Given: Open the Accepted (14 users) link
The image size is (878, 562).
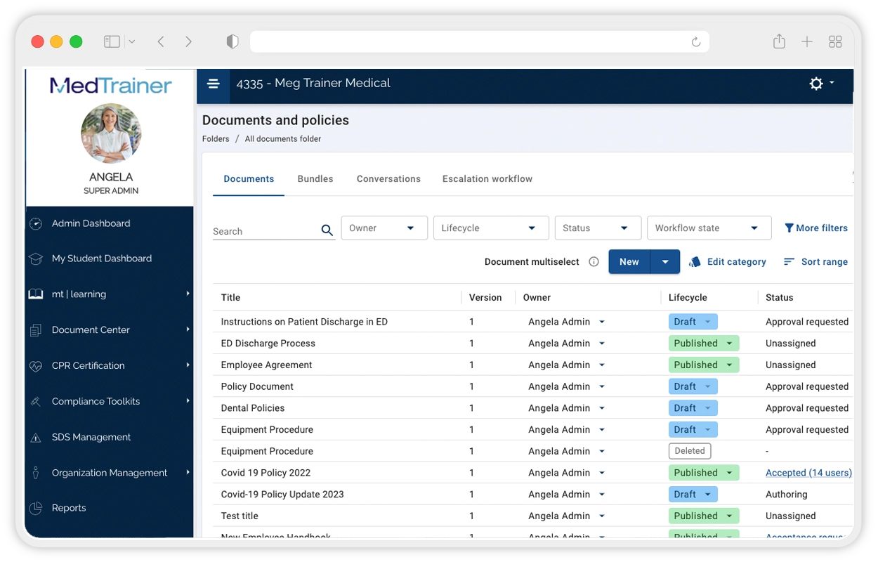Looking at the screenshot, I should pyautogui.click(x=808, y=473).
